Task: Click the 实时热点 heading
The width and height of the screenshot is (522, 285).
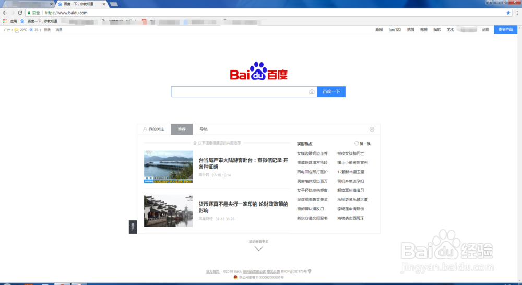Action: click(x=305, y=144)
